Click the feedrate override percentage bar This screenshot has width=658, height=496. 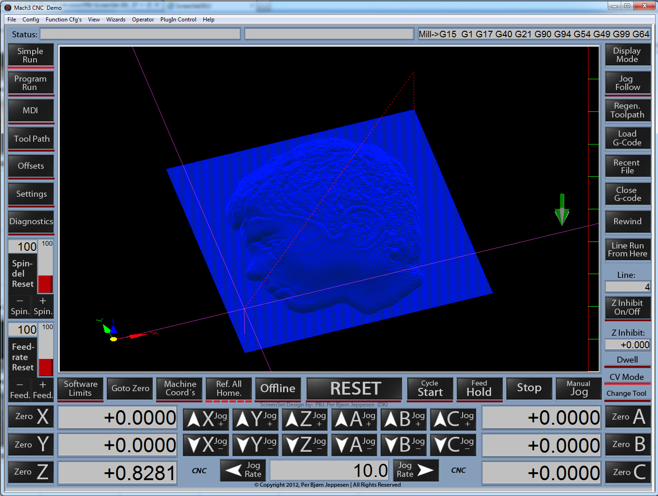(46, 350)
